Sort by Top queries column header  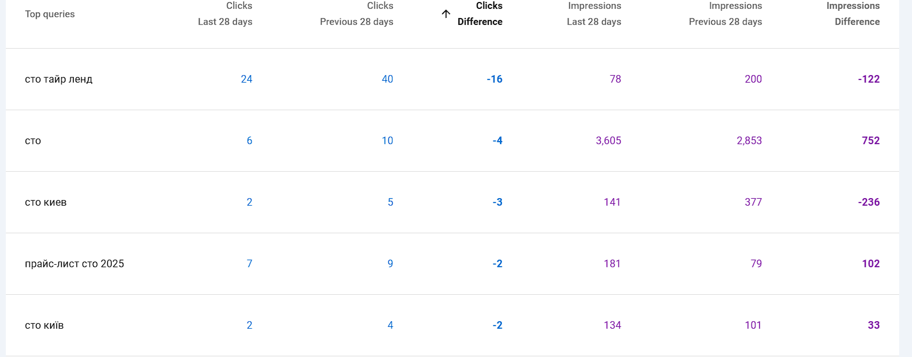click(x=49, y=14)
